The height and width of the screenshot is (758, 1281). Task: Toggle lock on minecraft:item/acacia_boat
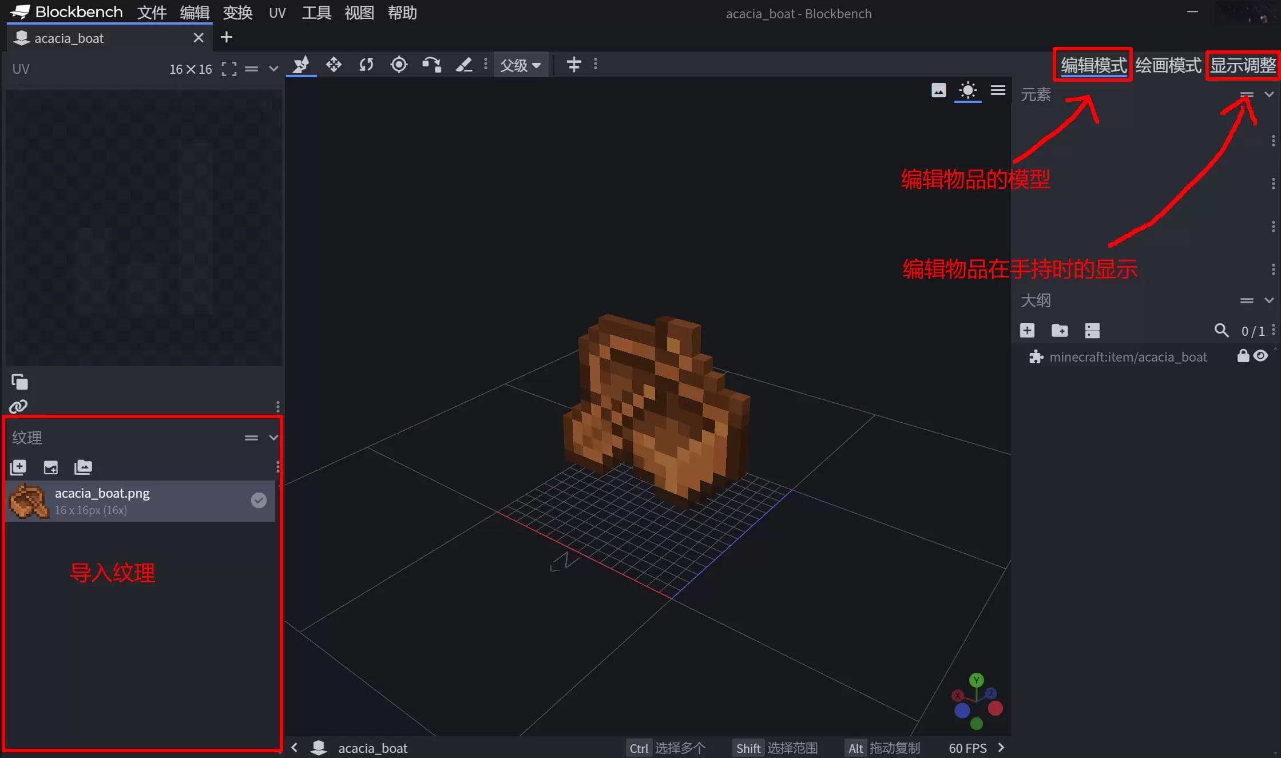[1243, 356]
